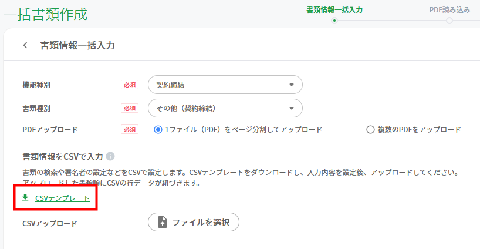The image size is (480, 249).
Task: Click the download icon next to CSVテンプレート
Action: tap(25, 198)
